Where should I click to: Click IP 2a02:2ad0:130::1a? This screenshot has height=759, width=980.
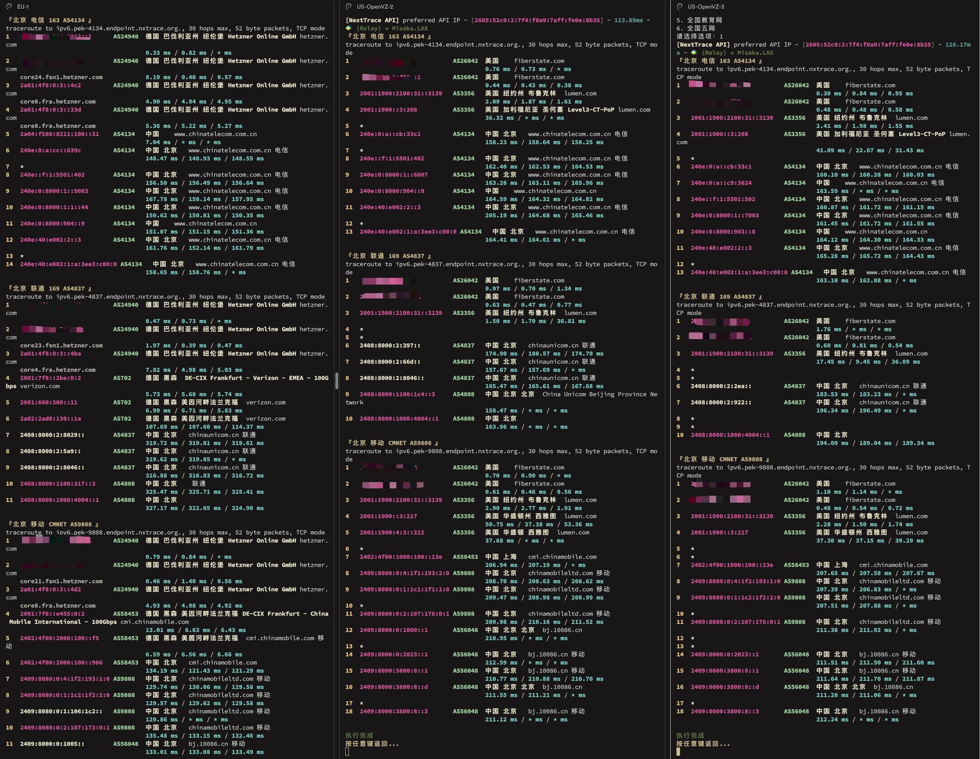(x=51, y=419)
